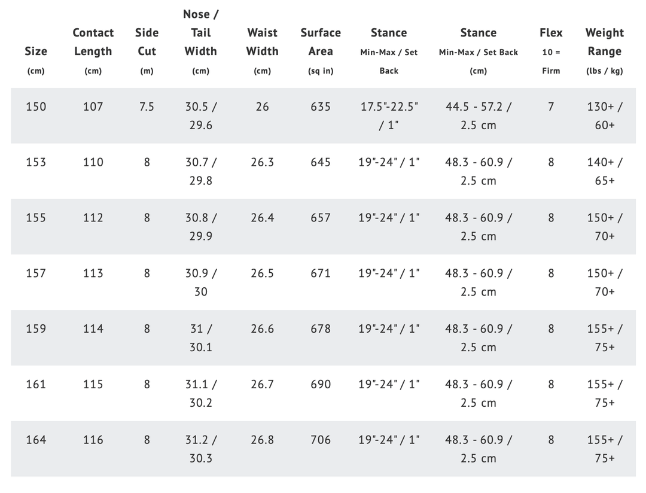Click the 115 contact length cell
The width and height of the screenshot is (646, 493).
pos(93,384)
